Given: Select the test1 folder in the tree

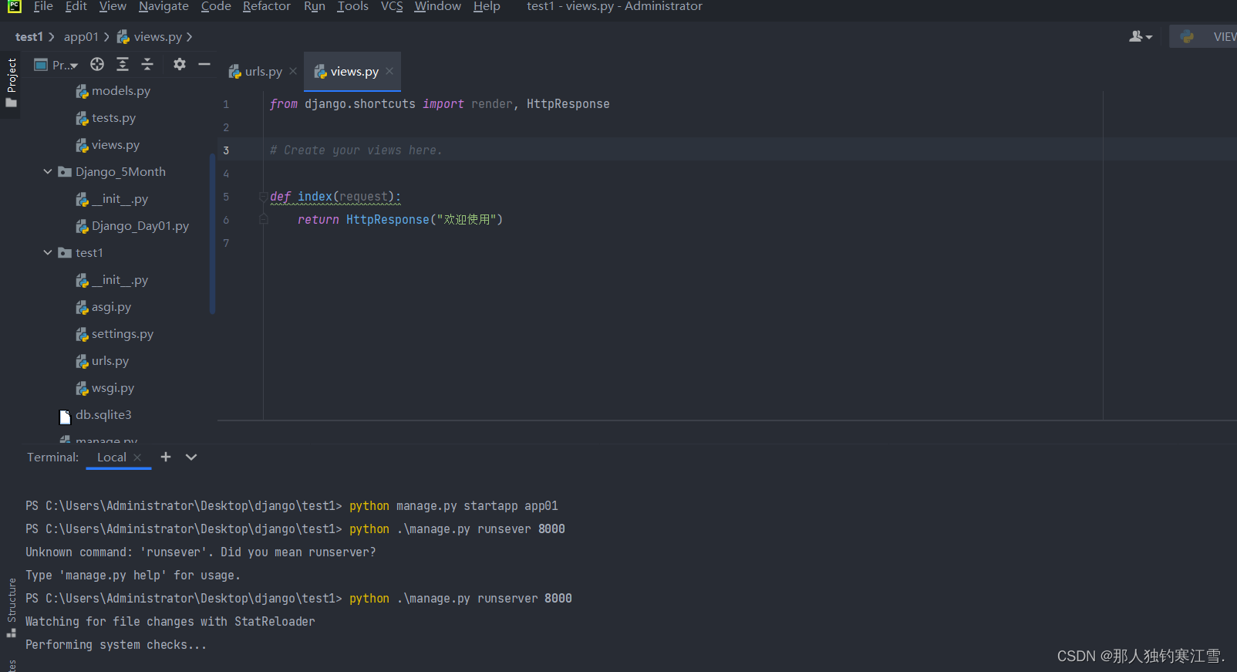Looking at the screenshot, I should pyautogui.click(x=81, y=253).
